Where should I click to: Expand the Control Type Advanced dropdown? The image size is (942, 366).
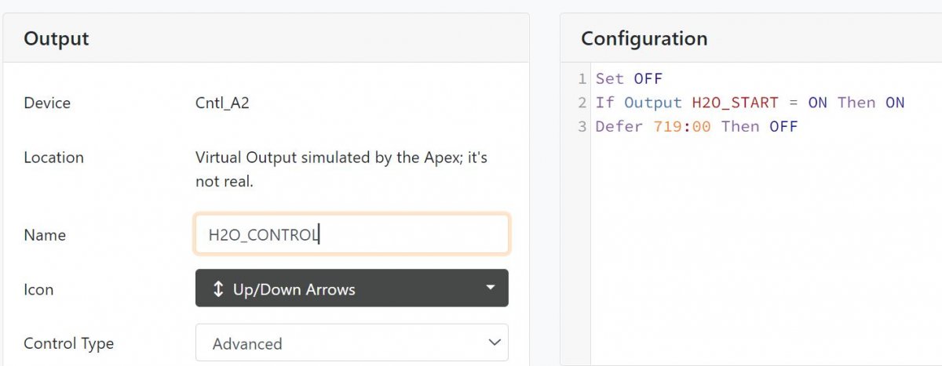click(352, 343)
